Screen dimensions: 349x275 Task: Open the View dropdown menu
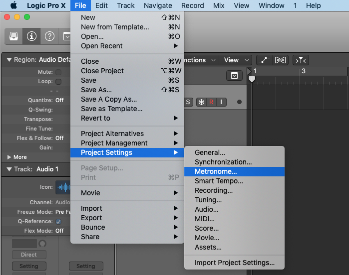click(236, 60)
